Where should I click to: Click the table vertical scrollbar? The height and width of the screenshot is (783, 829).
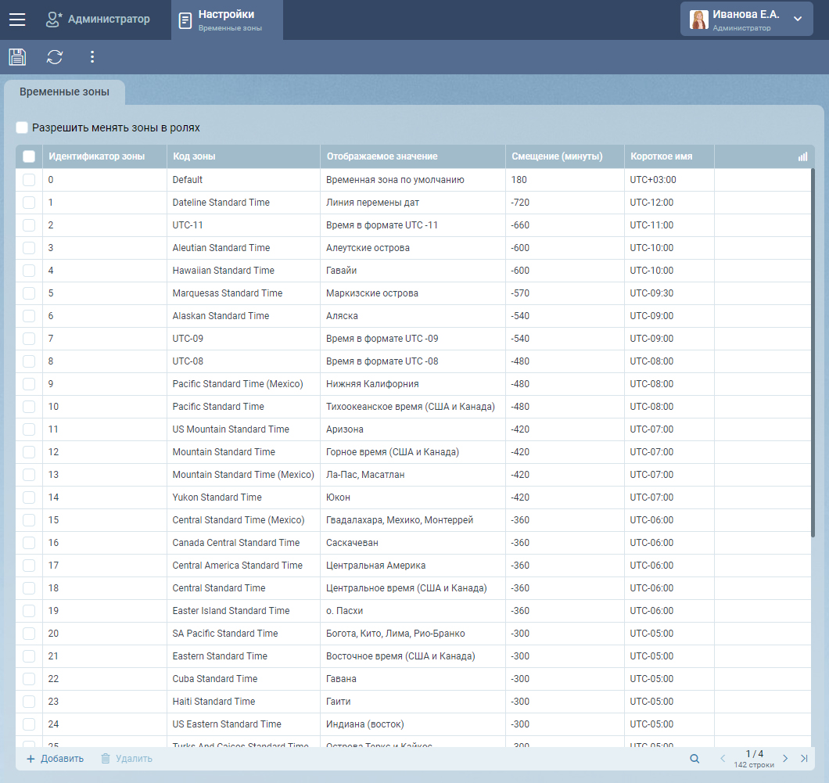click(x=813, y=352)
